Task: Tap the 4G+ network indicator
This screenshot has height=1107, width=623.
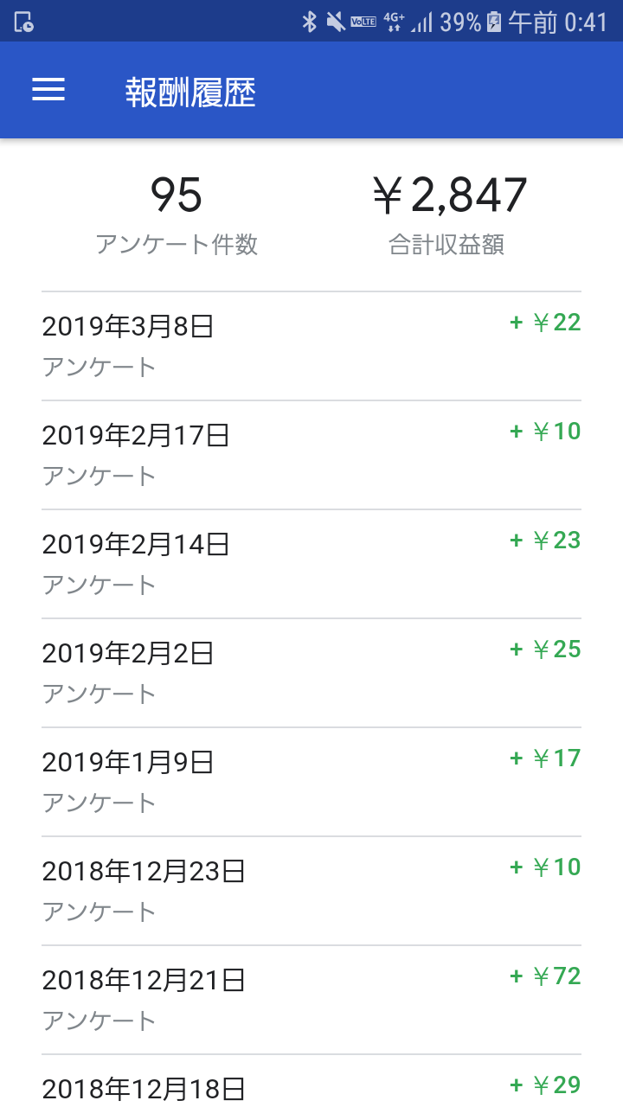Action: (394, 22)
